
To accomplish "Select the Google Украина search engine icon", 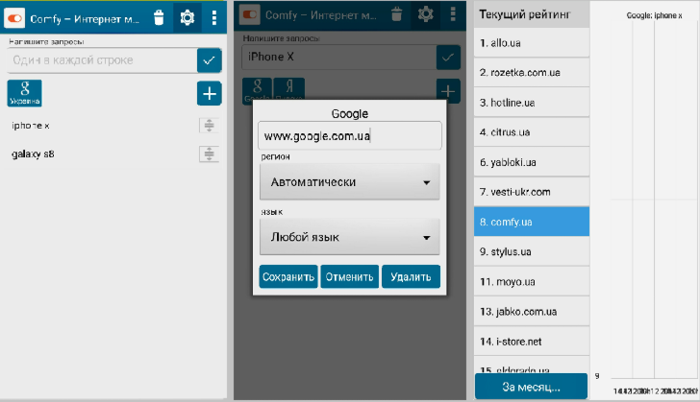I will tap(24, 93).
